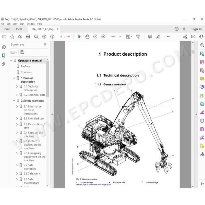The width and height of the screenshot is (205, 205).
Task: Zoom in with plus button
Action: click(x=103, y=37)
